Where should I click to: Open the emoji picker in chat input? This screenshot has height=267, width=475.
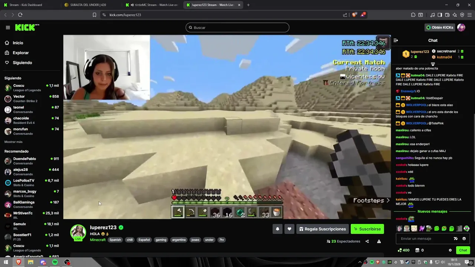tap(464, 239)
